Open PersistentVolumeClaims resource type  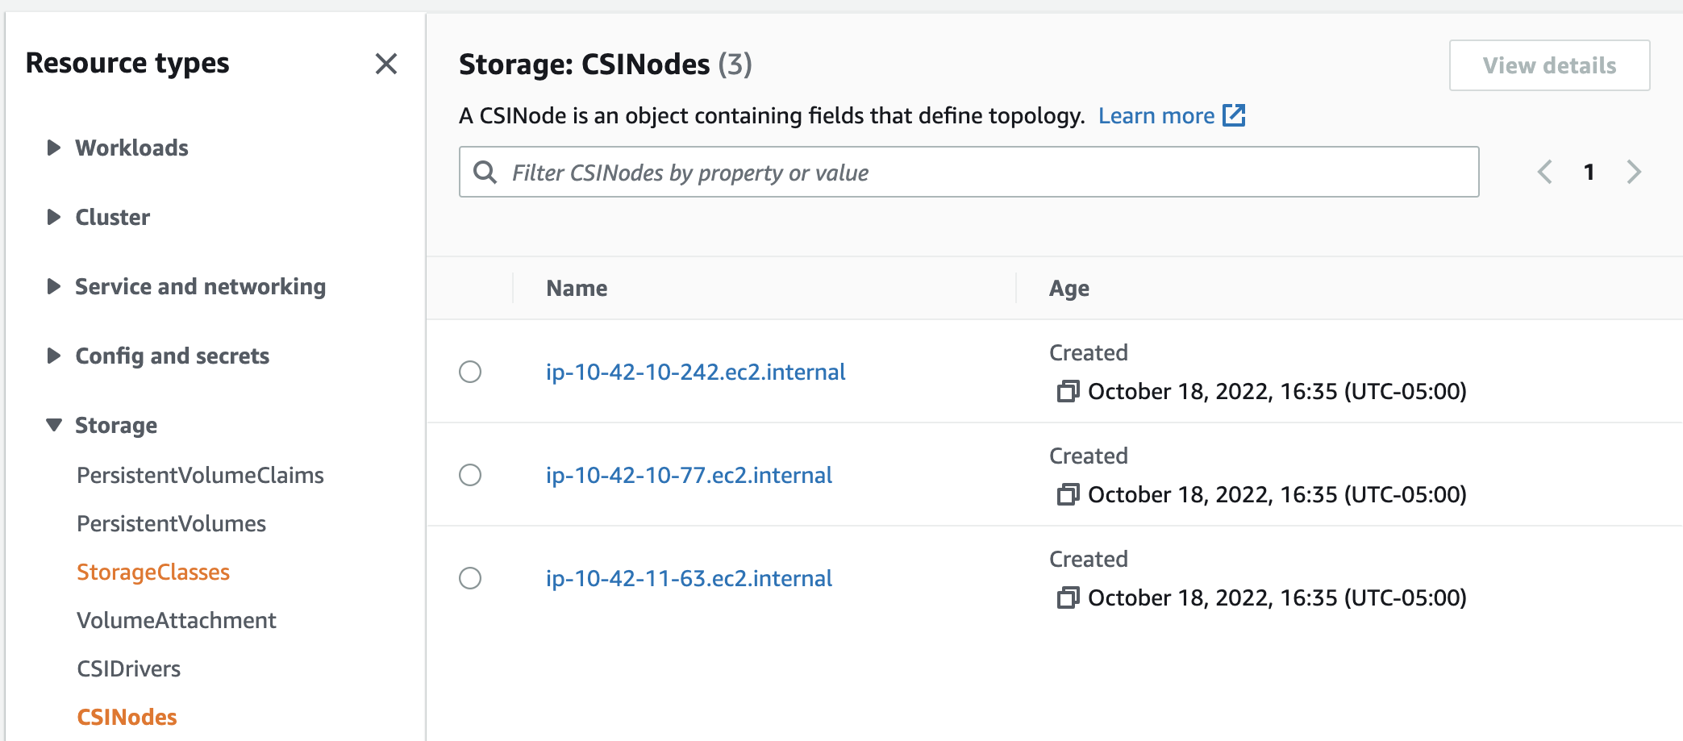(200, 475)
